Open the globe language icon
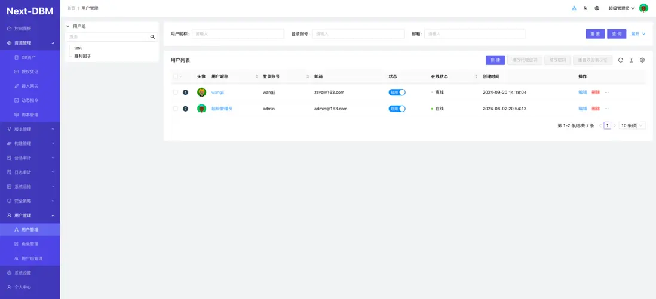 click(597, 8)
